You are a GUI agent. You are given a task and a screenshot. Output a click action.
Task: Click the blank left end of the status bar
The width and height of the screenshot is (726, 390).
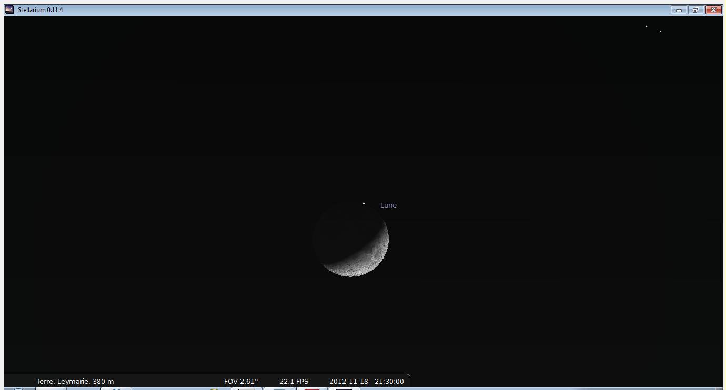pos(18,382)
